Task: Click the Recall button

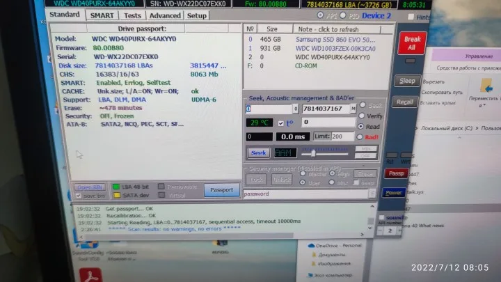Action: (404, 102)
